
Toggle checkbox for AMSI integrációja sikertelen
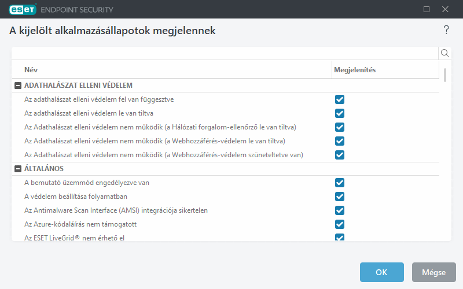340,210
